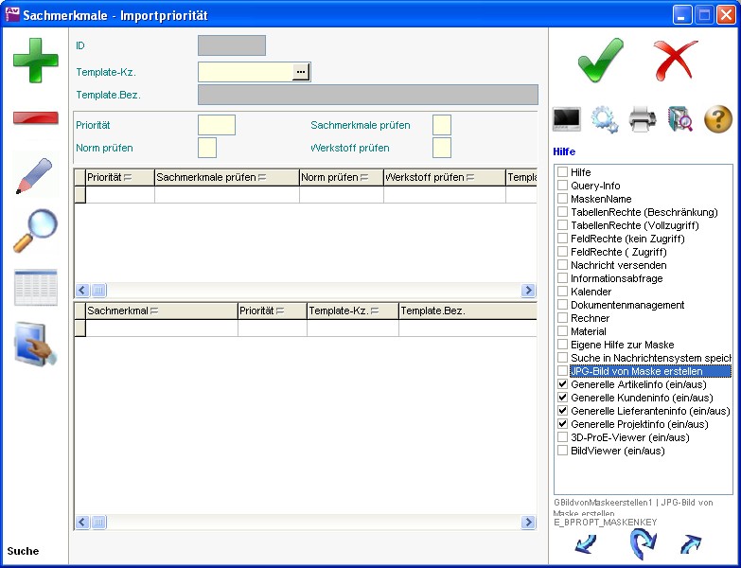The width and height of the screenshot is (741, 568).
Task: Click the red minus delete record icon
Action: [35, 117]
